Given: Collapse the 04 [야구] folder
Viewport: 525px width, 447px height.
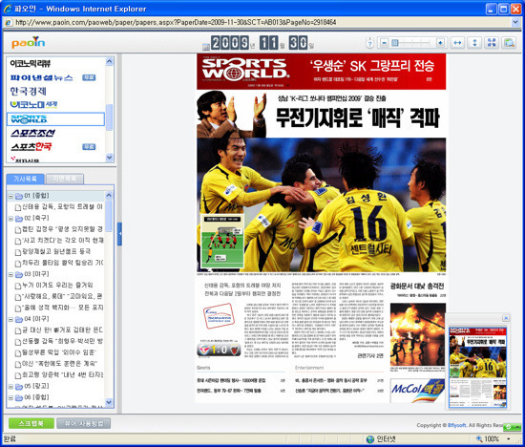Looking at the screenshot, I should 10,319.
